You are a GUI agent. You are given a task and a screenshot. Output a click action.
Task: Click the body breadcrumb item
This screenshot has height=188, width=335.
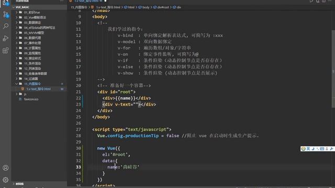click(144, 7)
